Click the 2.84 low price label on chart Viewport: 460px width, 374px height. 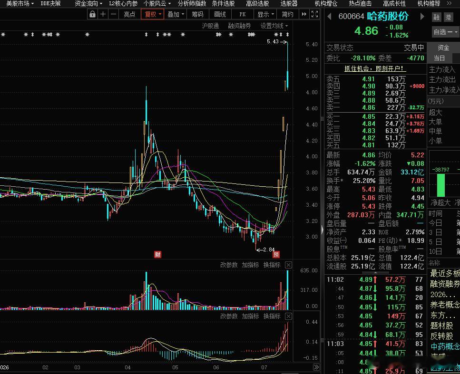coord(269,249)
